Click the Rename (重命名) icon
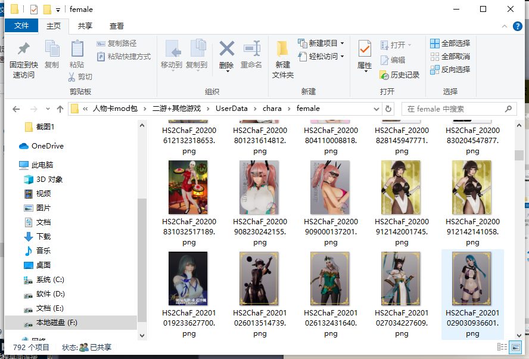This screenshot has width=529, height=359. click(252, 48)
